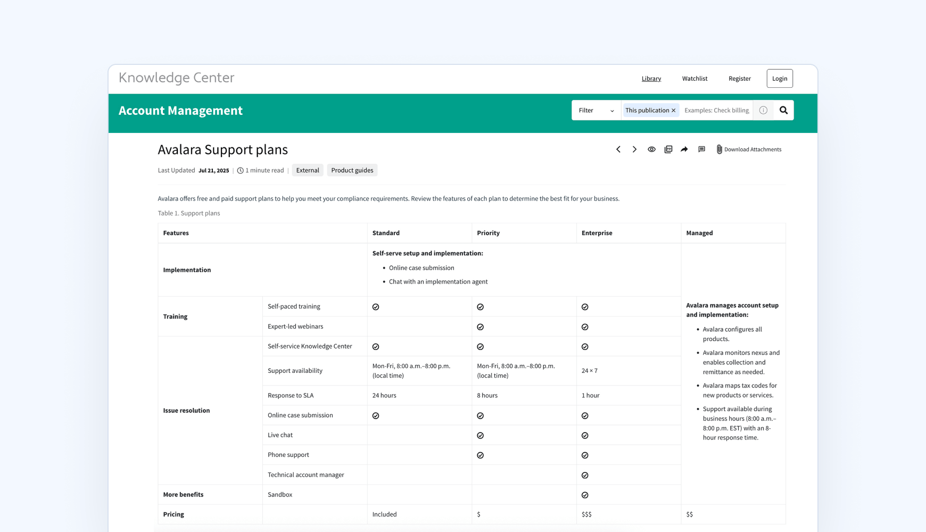Navigate to the next article chevron
This screenshot has width=926, height=532.
coord(634,149)
